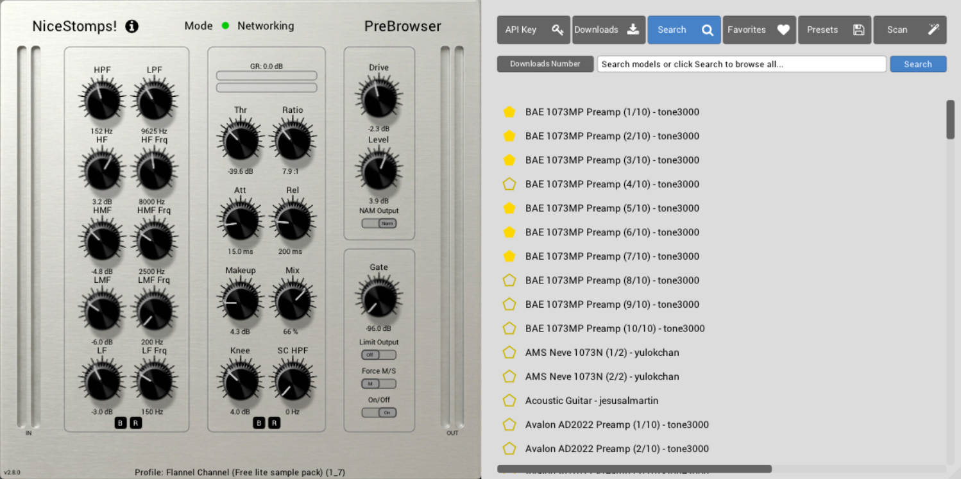Toggle favorite star for BAE 1073MP Preamp (3/10)
961x479 pixels.
point(509,160)
